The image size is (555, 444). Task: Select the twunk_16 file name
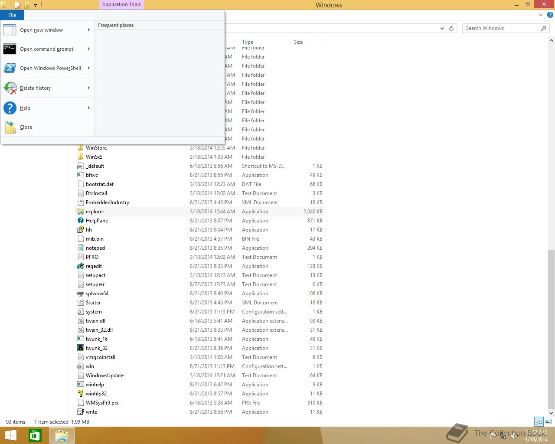[97, 339]
